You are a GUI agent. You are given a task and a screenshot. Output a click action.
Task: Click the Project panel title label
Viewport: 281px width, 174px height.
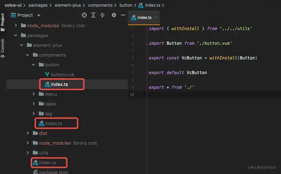[25, 15]
